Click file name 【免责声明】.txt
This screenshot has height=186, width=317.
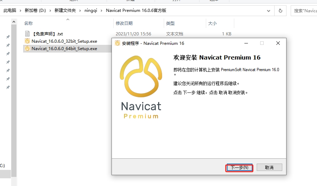pyautogui.click(x=48, y=34)
